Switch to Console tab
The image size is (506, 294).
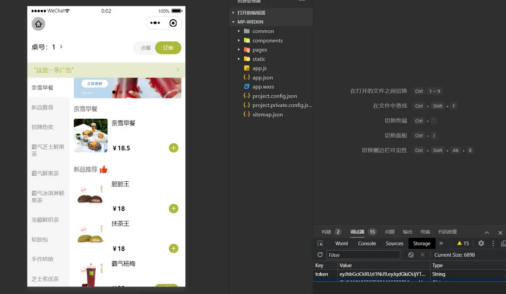(367, 243)
